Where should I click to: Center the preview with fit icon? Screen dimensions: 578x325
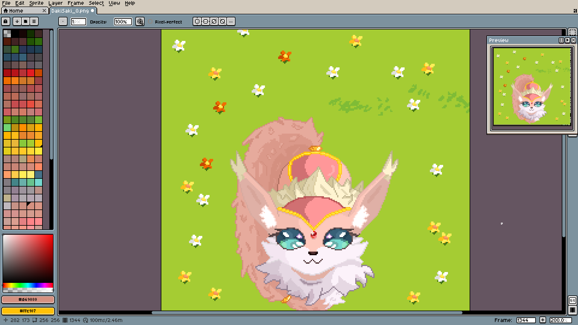(x=561, y=40)
